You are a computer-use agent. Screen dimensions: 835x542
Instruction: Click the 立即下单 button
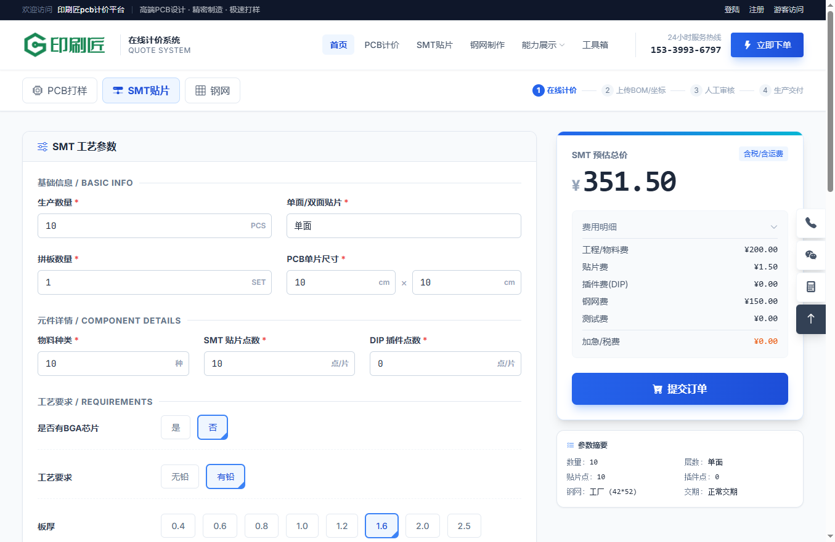click(767, 45)
